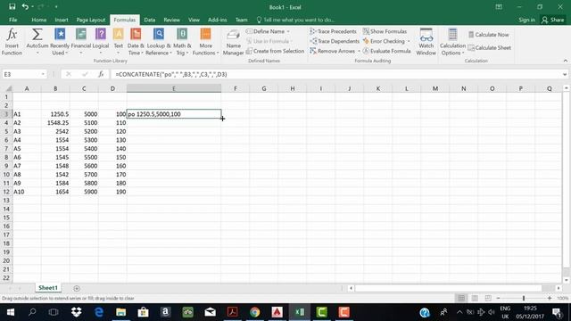This screenshot has height=321, width=571.
Task: Select cell containing 1548.25
Action: pyautogui.click(x=55, y=123)
